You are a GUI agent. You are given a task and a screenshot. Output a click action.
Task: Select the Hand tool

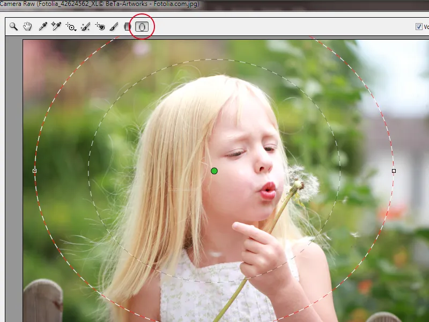[27, 26]
